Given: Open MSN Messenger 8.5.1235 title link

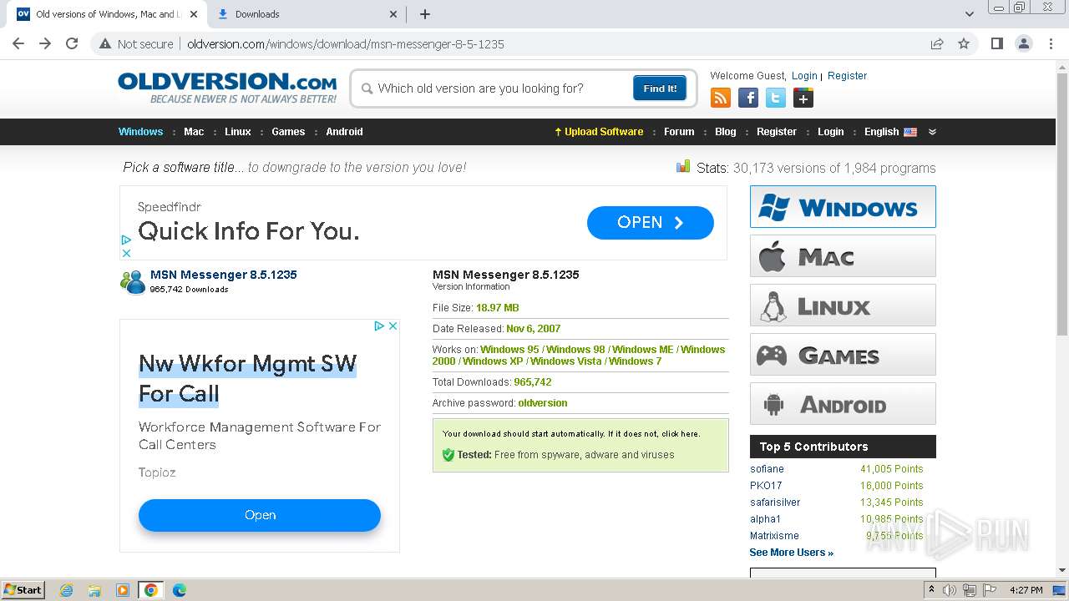Looking at the screenshot, I should coord(223,275).
